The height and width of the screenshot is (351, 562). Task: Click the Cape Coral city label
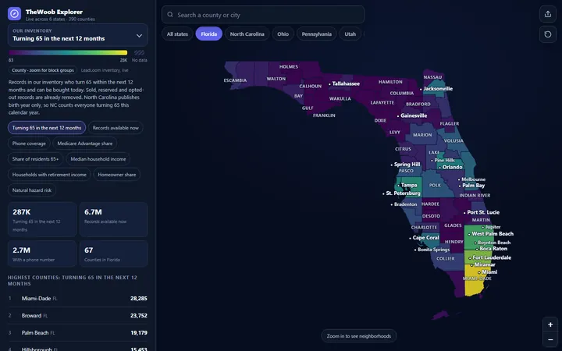click(x=426, y=238)
